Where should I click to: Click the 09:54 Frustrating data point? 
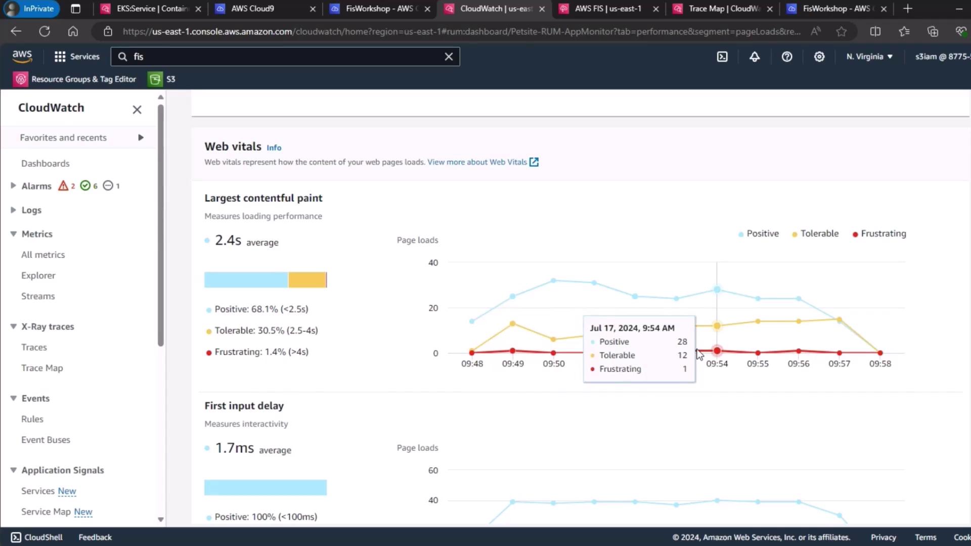tap(717, 351)
